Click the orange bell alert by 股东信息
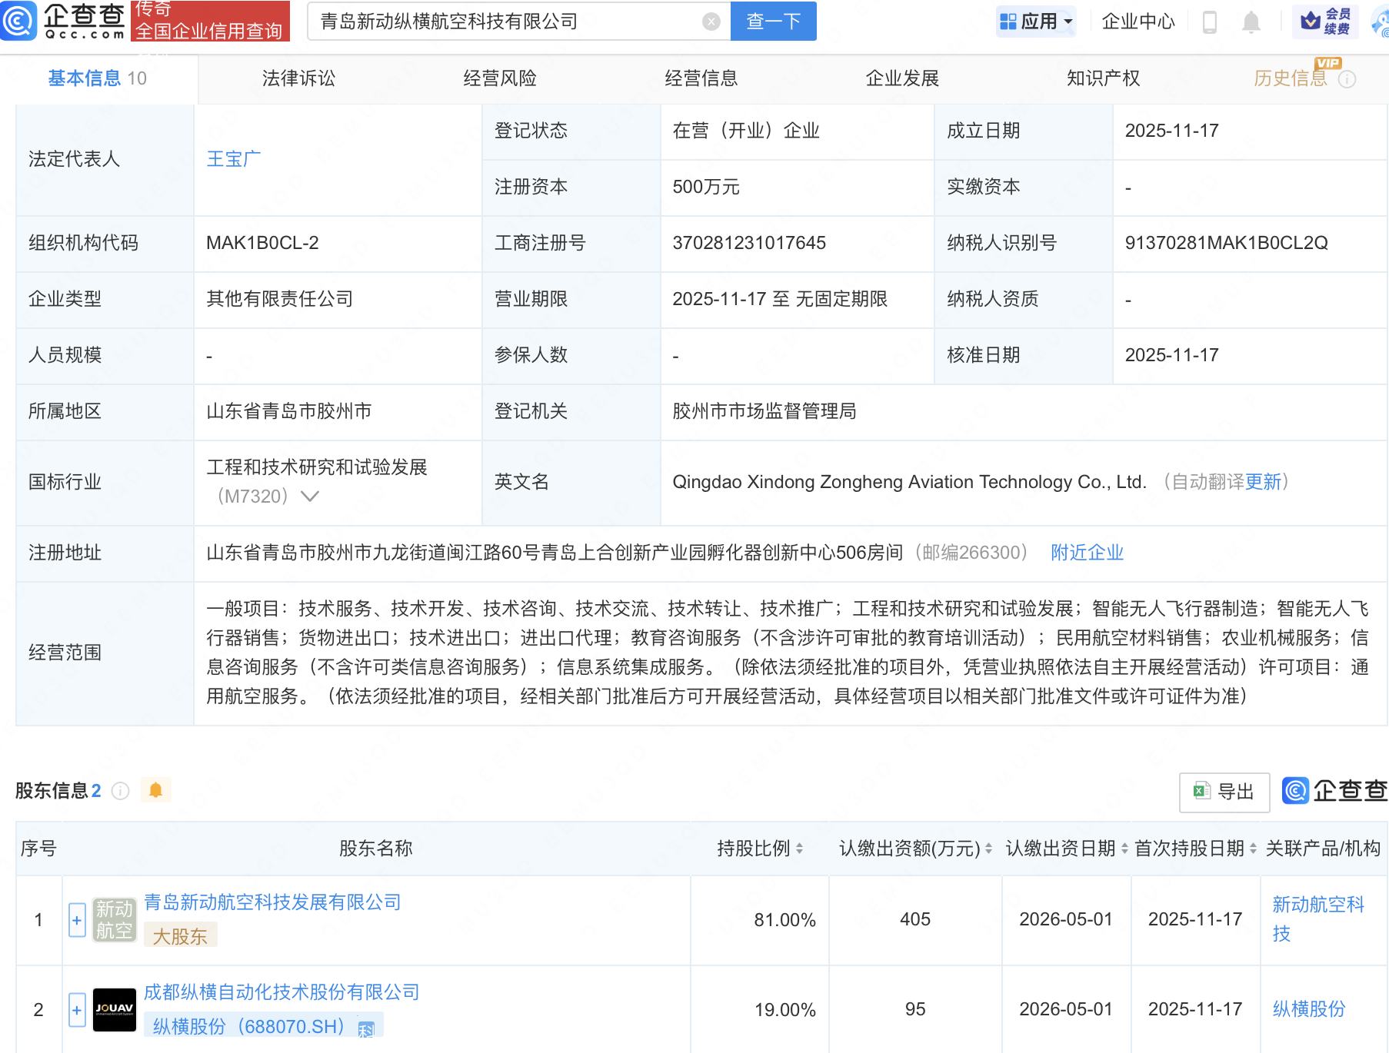This screenshot has height=1053, width=1389. pos(155,790)
